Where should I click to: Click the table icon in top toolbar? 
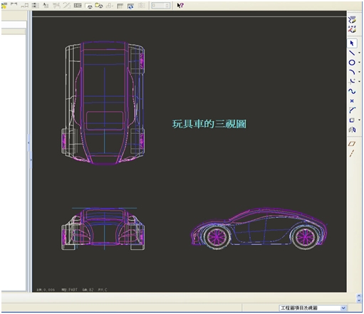pyautogui.click(x=120, y=6)
